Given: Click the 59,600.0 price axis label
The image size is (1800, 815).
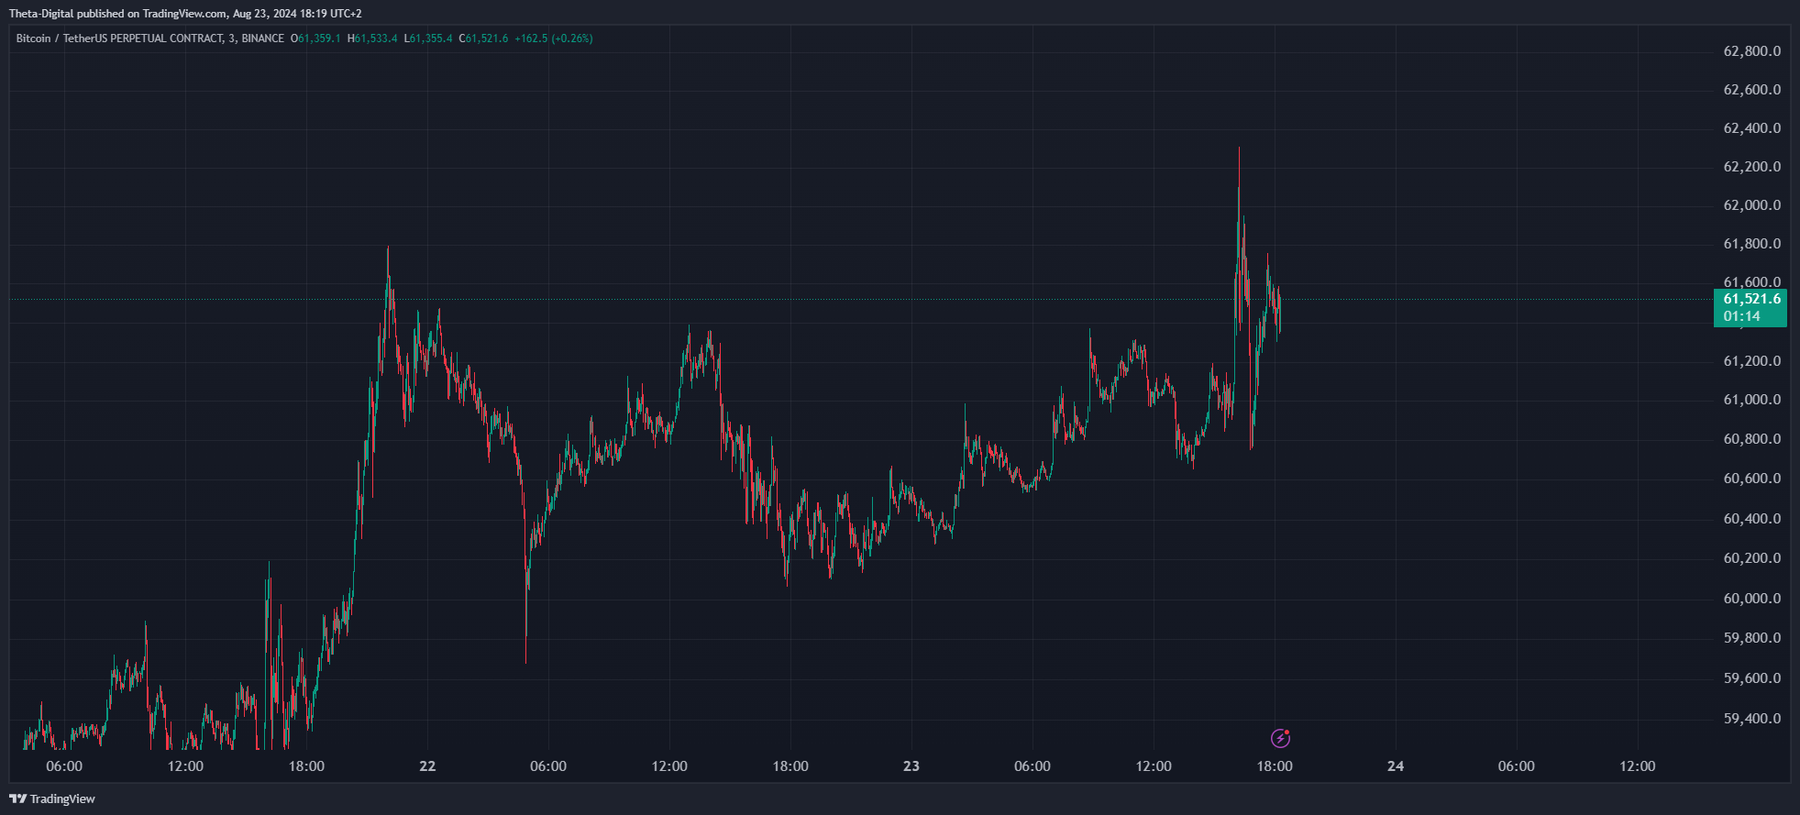Looking at the screenshot, I should [1752, 678].
